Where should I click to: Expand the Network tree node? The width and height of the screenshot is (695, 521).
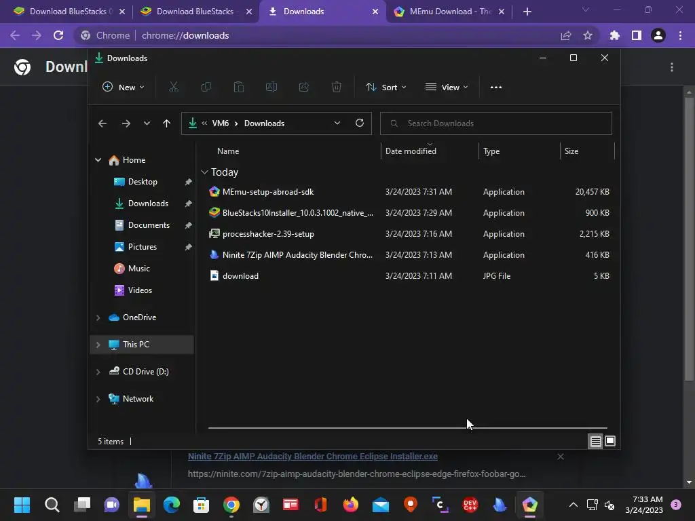pos(98,399)
